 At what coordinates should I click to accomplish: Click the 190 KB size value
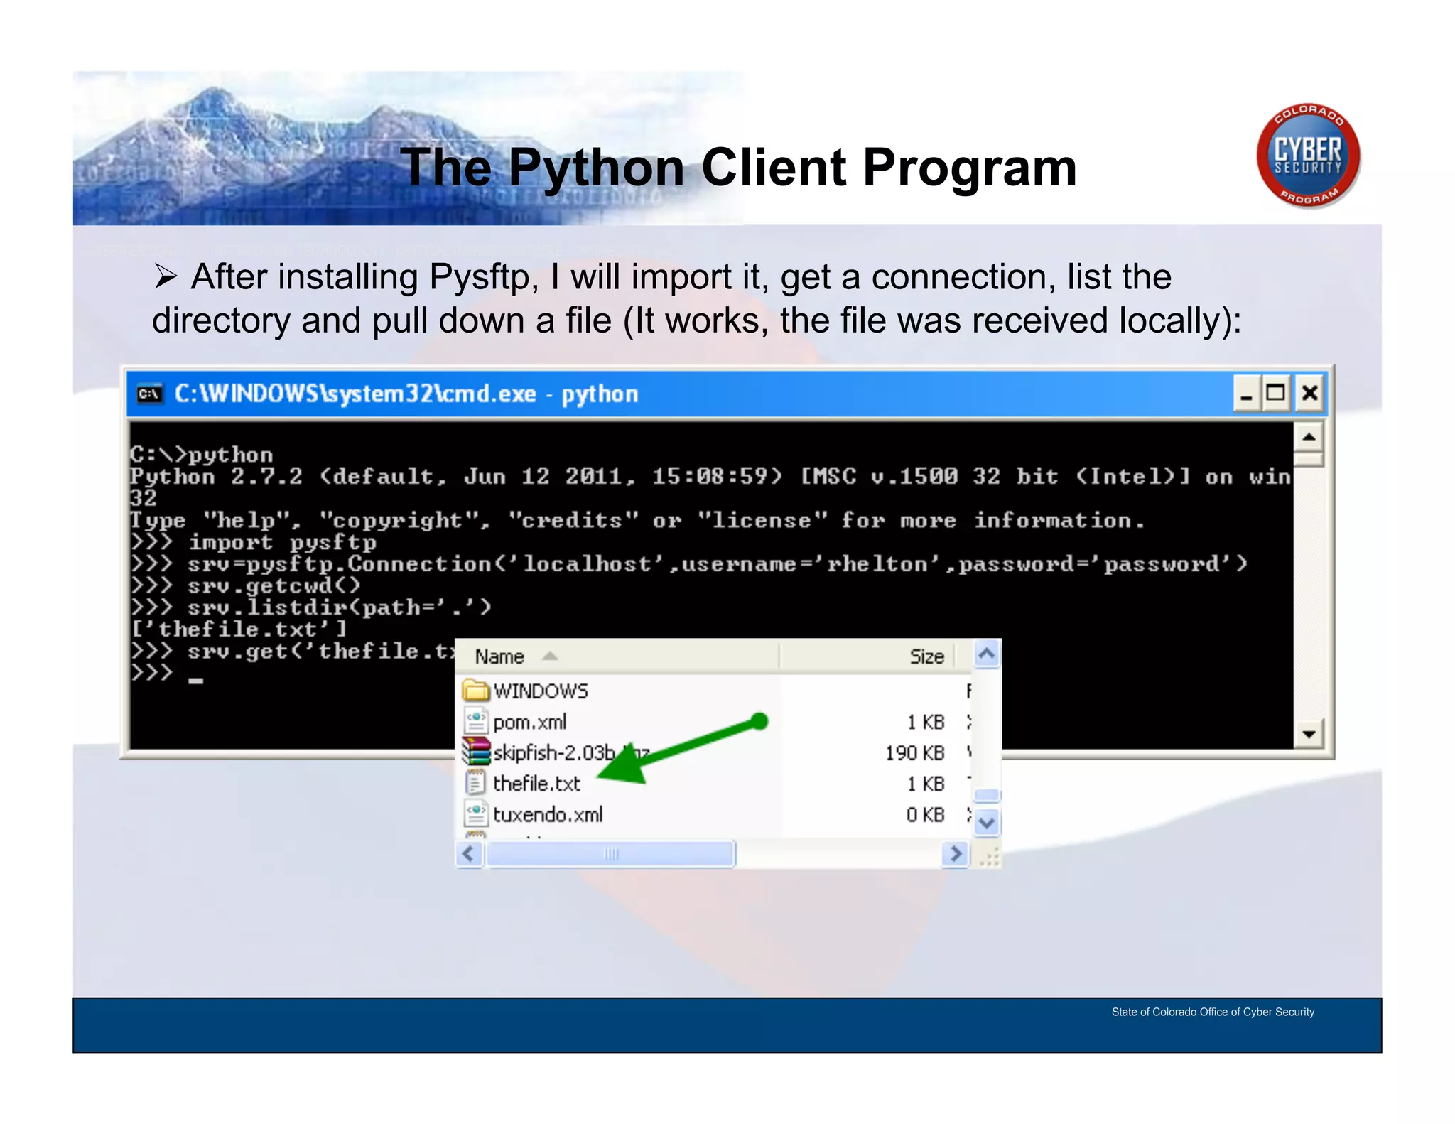coord(914,753)
